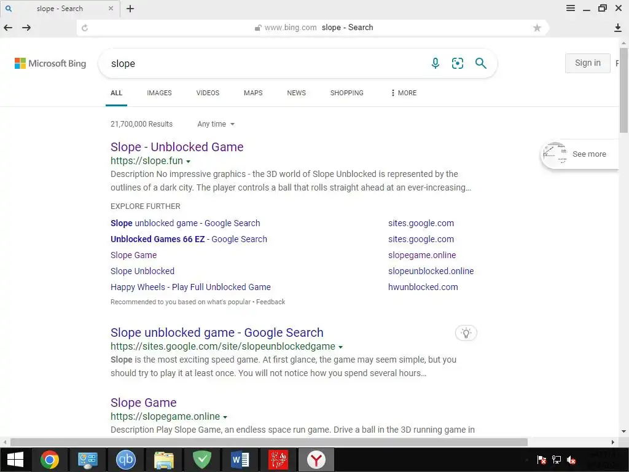This screenshot has height=472, width=629.
Task: Click the See more side card
Action: pos(580,154)
